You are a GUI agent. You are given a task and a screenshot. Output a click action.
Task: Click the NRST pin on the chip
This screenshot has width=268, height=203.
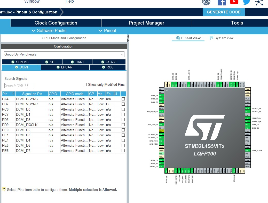click(x=162, y=131)
